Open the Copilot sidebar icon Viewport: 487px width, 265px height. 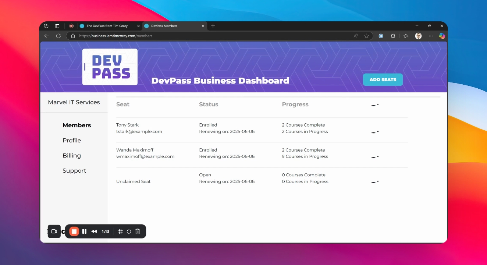tap(442, 36)
